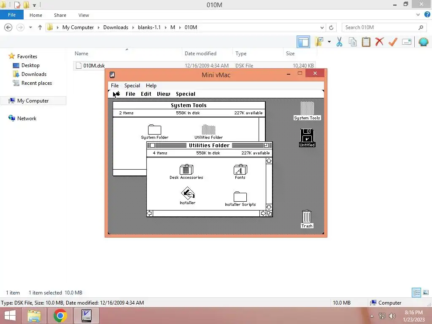Switch to the Share ribbon tab
Screen dimensions: 432x324
click(x=60, y=15)
